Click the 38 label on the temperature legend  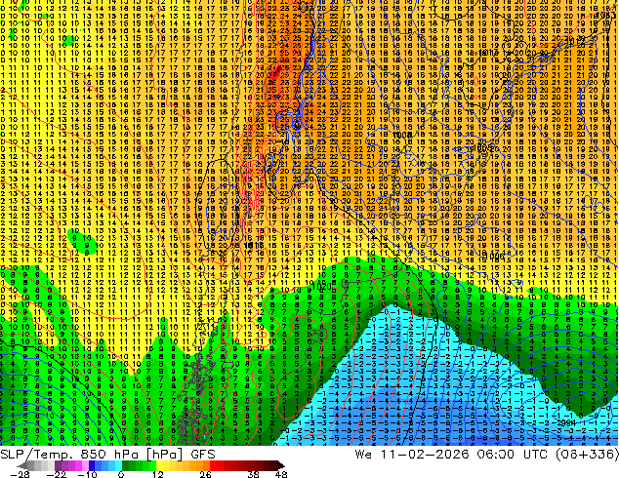pyautogui.click(x=254, y=474)
